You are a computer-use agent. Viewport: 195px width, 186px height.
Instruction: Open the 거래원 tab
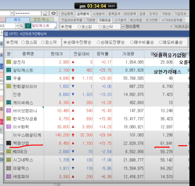166,14
